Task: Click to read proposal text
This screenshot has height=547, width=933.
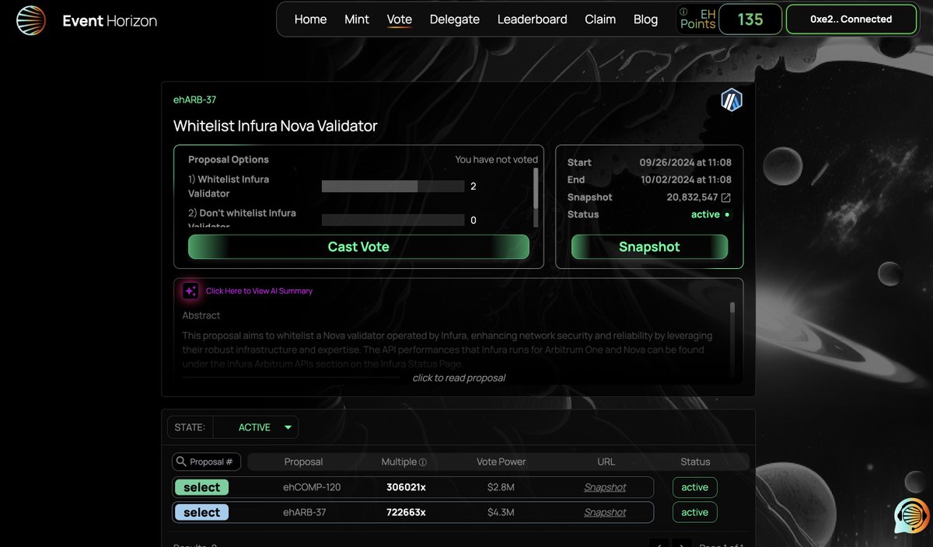Action: [459, 378]
